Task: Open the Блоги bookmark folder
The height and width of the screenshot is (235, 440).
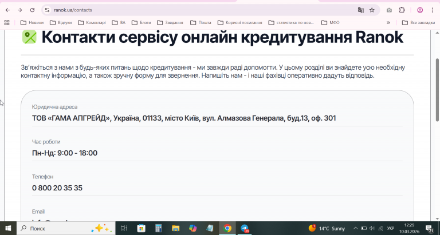Action: click(141, 22)
